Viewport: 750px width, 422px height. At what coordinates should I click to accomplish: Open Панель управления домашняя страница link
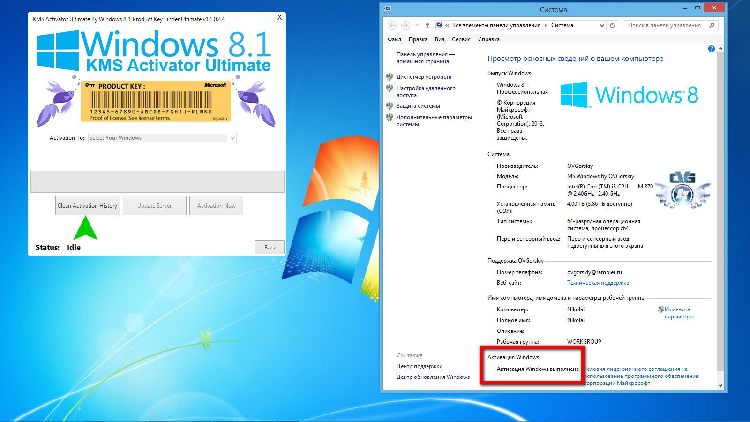[425, 58]
